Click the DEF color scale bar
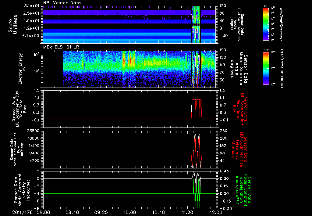Viewport: 312px width, 216px height. pos(265,68)
